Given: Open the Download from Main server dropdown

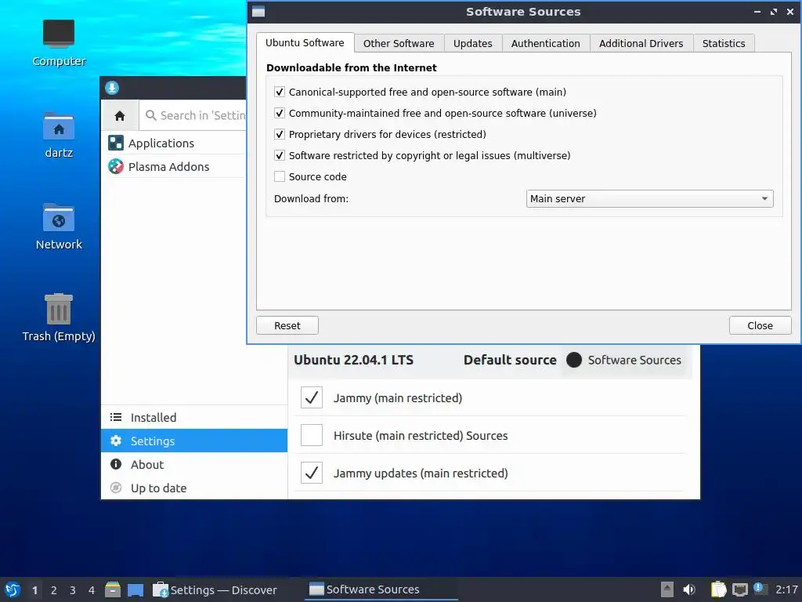Looking at the screenshot, I should click(649, 198).
